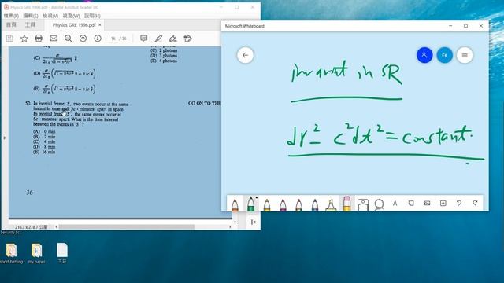Click the insert image icon in Whiteboard
Image resolution: width=504 pixels, height=283 pixels.
click(427, 203)
